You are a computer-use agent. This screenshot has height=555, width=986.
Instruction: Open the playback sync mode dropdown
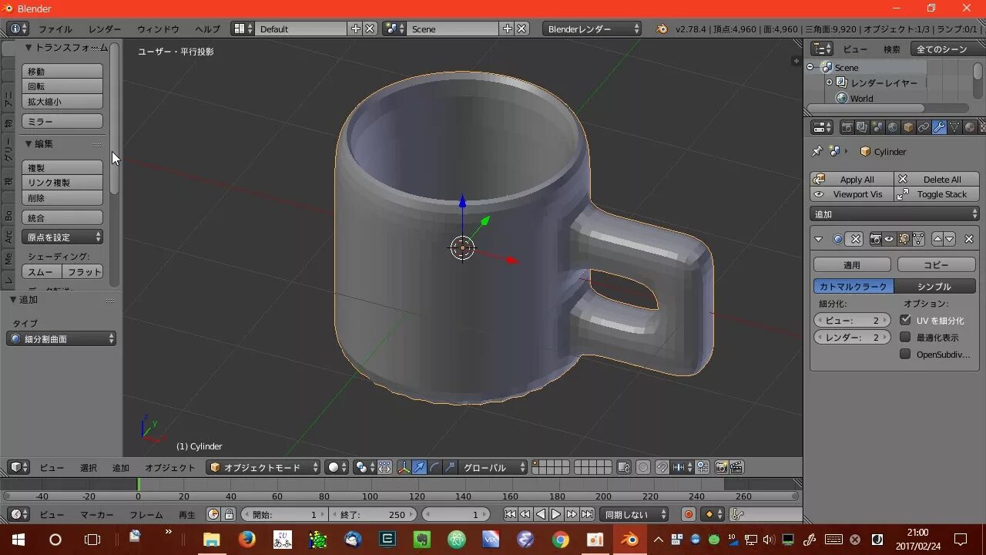coord(635,514)
